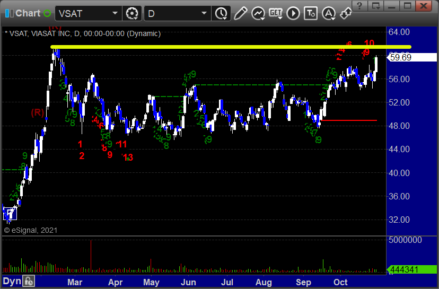Click the 32.00 price axis label
The image size is (439, 289).
point(399,220)
